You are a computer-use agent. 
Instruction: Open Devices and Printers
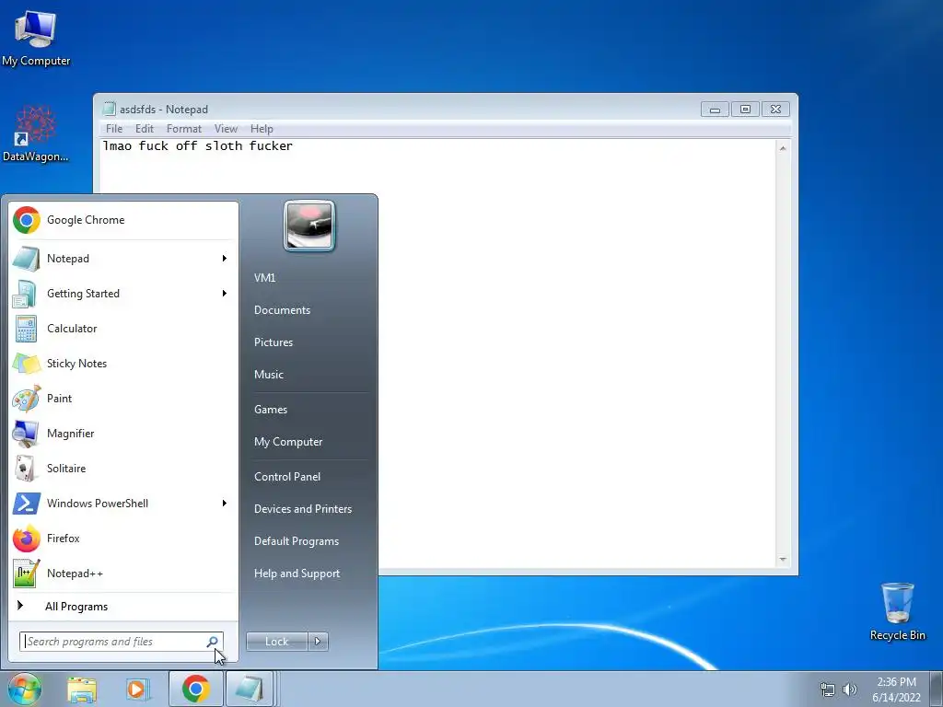tap(303, 508)
